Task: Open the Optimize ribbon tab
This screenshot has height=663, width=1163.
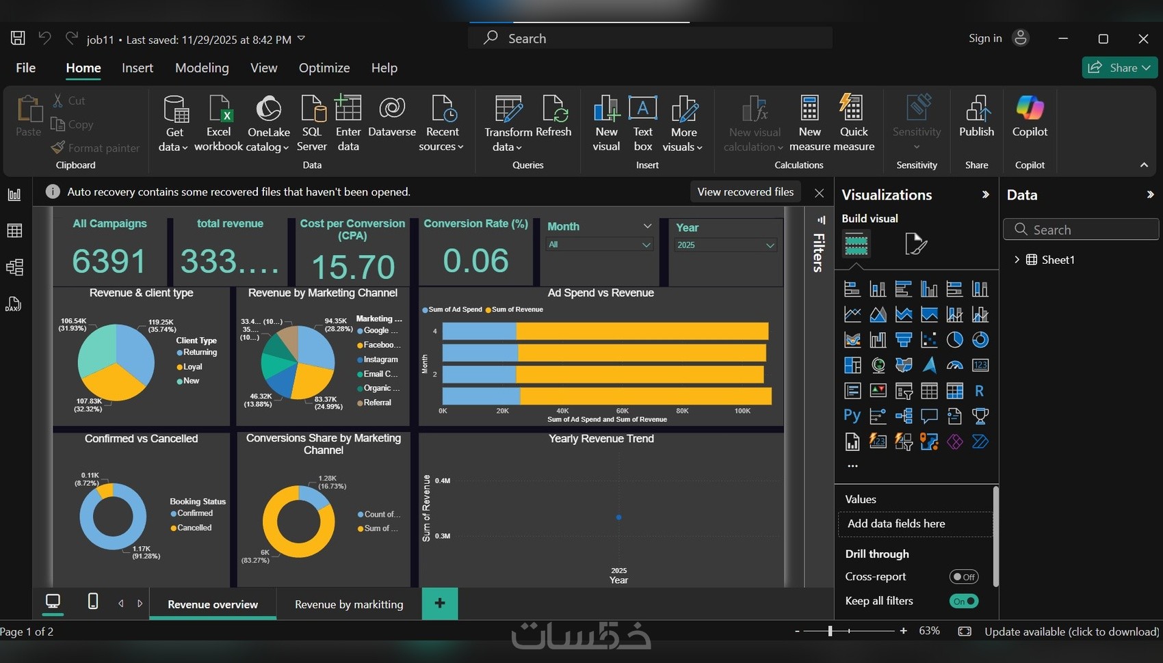Action: click(324, 68)
